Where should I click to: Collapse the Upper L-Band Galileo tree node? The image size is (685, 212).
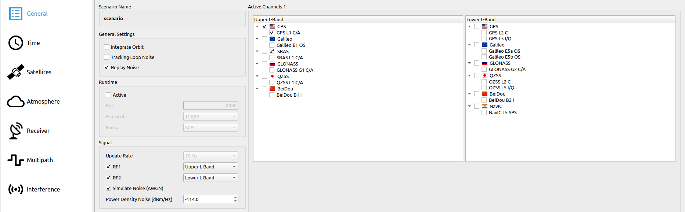(x=257, y=39)
